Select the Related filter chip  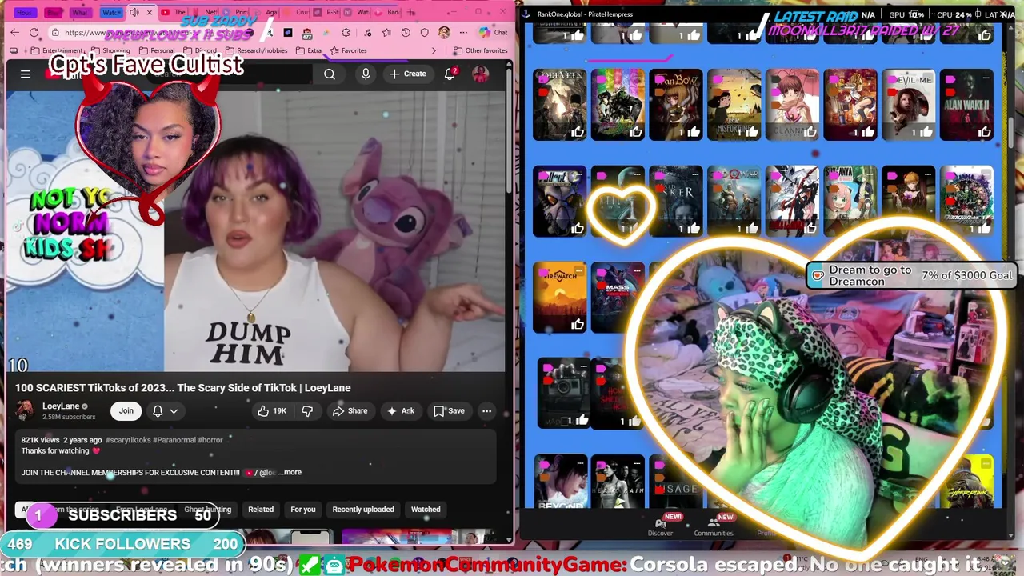[x=261, y=510]
